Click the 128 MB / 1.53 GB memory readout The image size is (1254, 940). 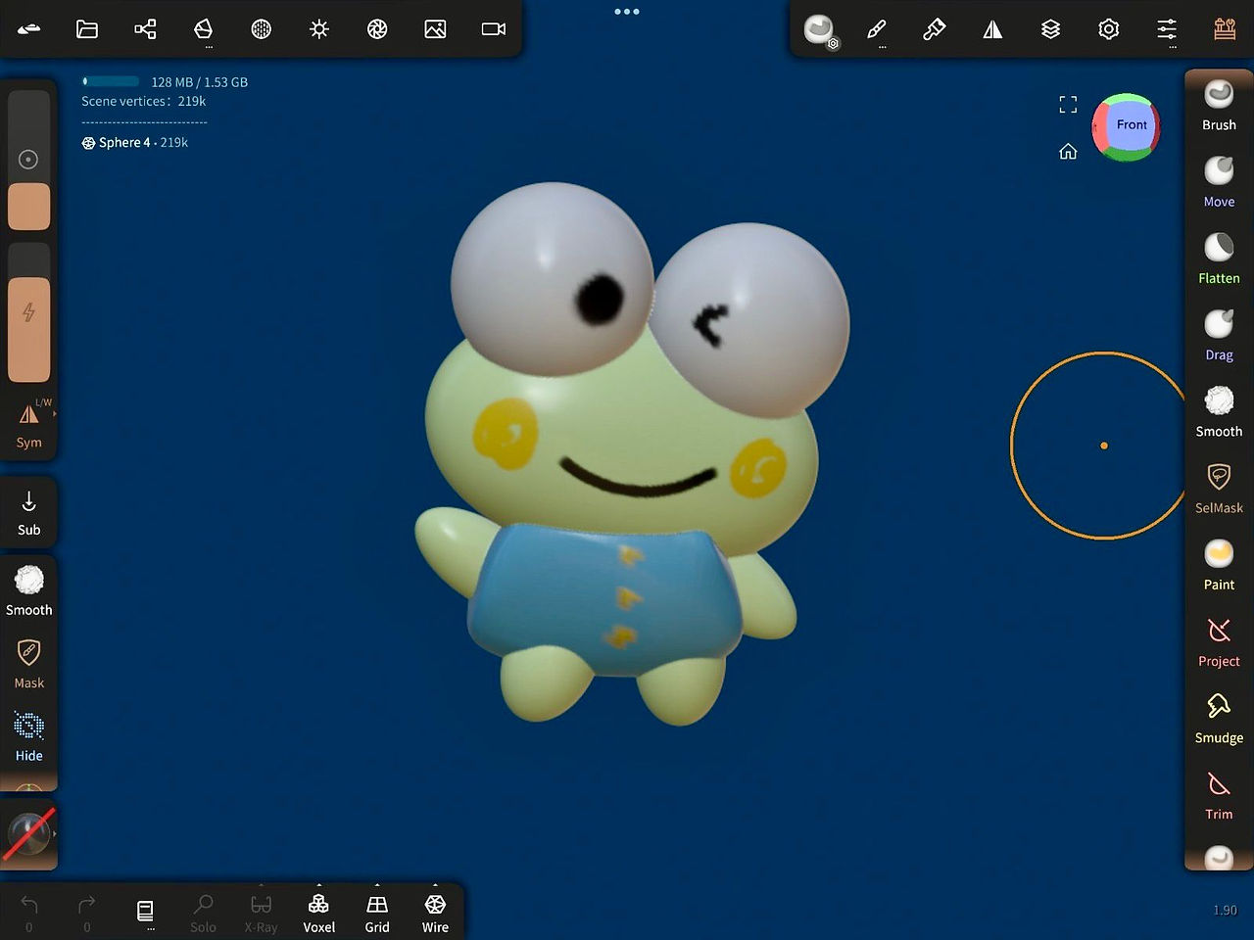199,82
